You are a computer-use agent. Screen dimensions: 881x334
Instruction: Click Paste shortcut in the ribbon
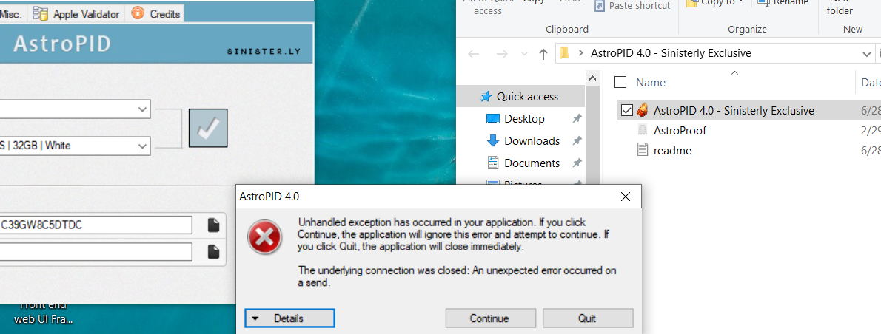click(x=632, y=6)
